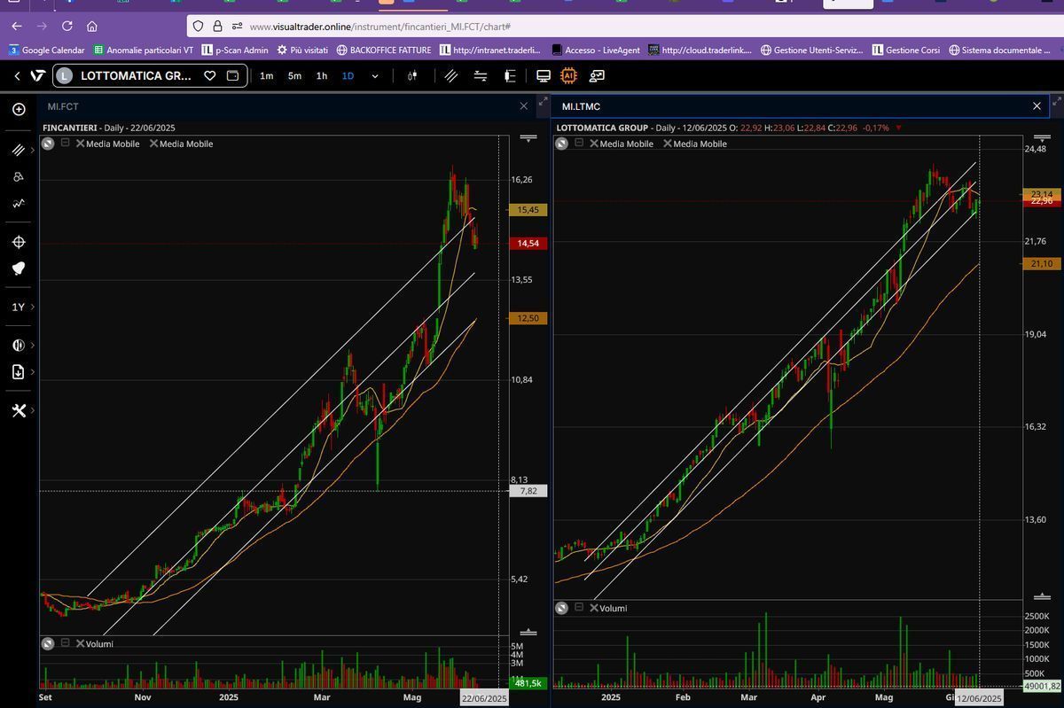
Task: Select the trendline drawing tool in top toolbar
Action: coord(451,76)
